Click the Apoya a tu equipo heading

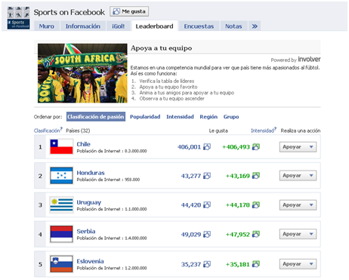point(161,48)
